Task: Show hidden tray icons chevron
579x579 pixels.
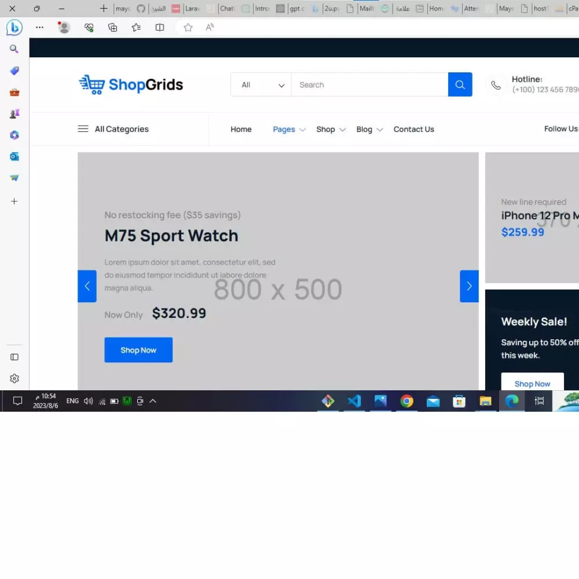Action: click(x=152, y=401)
